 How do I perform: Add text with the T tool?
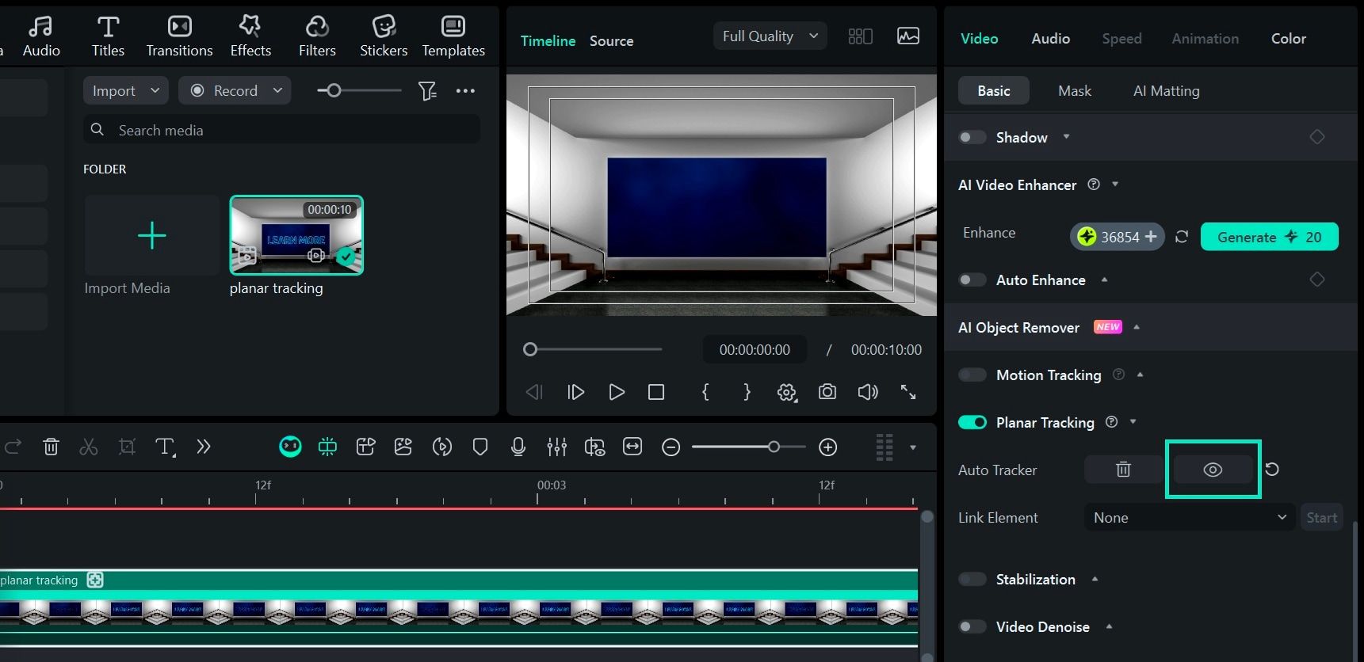click(165, 447)
